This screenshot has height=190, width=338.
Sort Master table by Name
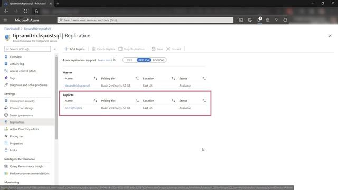[x=95, y=79]
